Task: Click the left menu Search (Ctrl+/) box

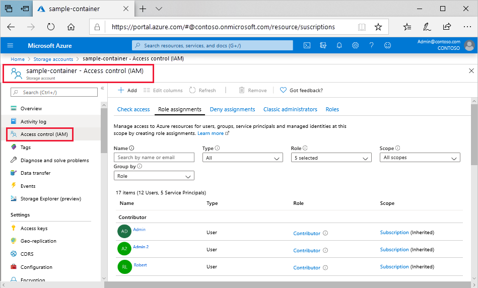Action: 54,92
